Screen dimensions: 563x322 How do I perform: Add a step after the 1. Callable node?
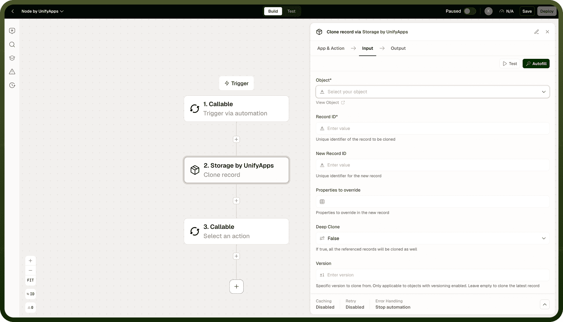[237, 139]
